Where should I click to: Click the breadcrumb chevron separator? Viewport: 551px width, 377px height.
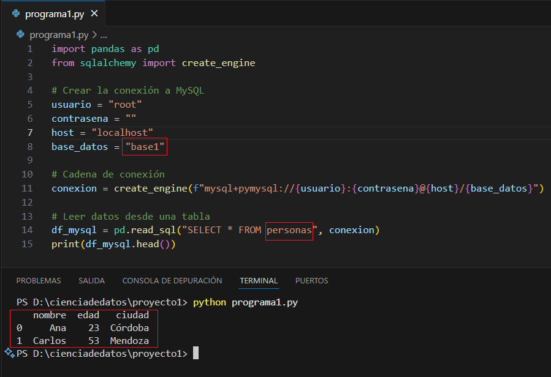click(94, 35)
